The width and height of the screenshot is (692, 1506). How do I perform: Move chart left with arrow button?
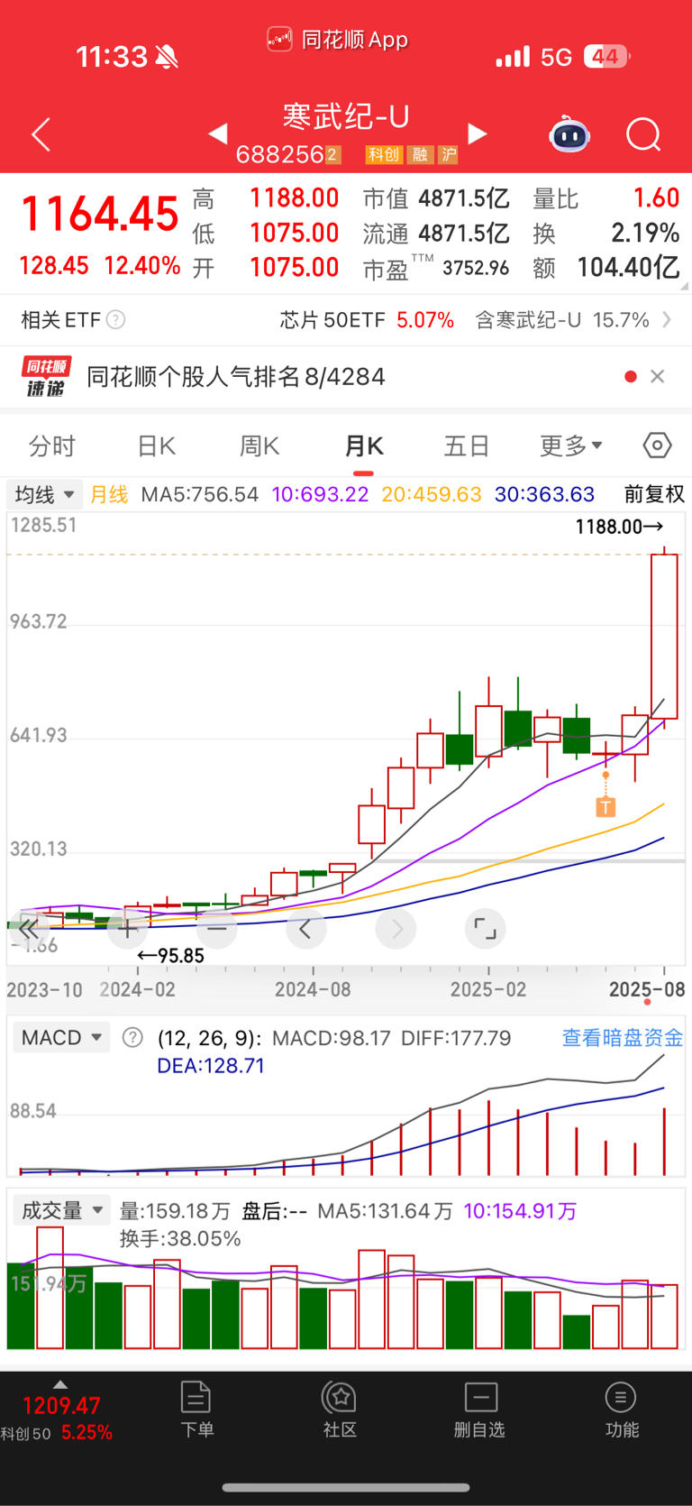305,929
